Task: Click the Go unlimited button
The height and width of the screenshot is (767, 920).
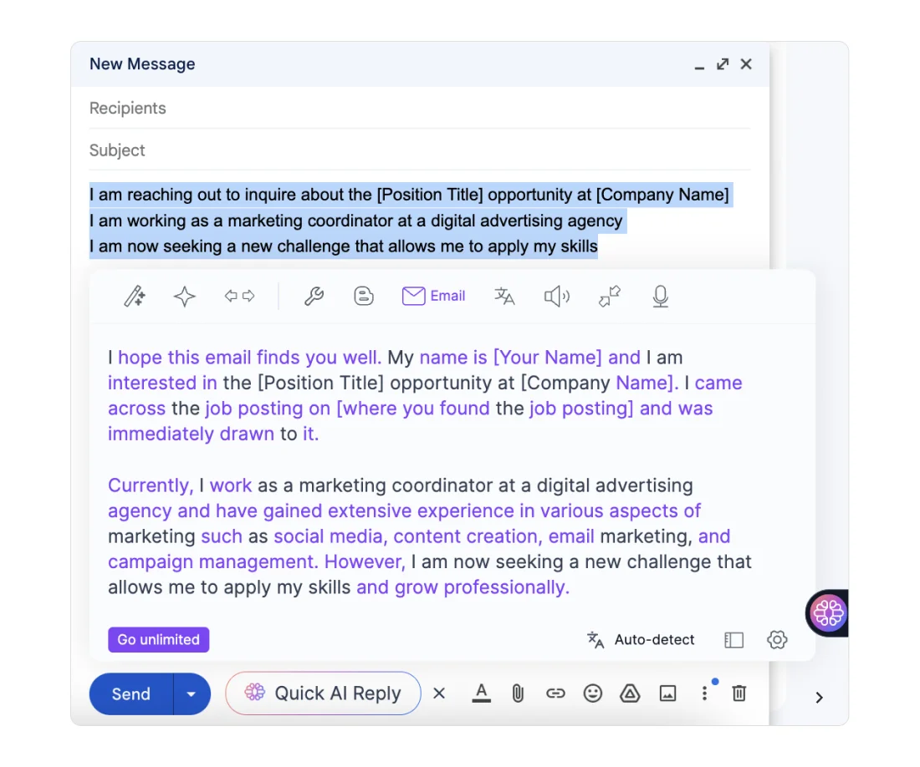Action: pos(158,639)
